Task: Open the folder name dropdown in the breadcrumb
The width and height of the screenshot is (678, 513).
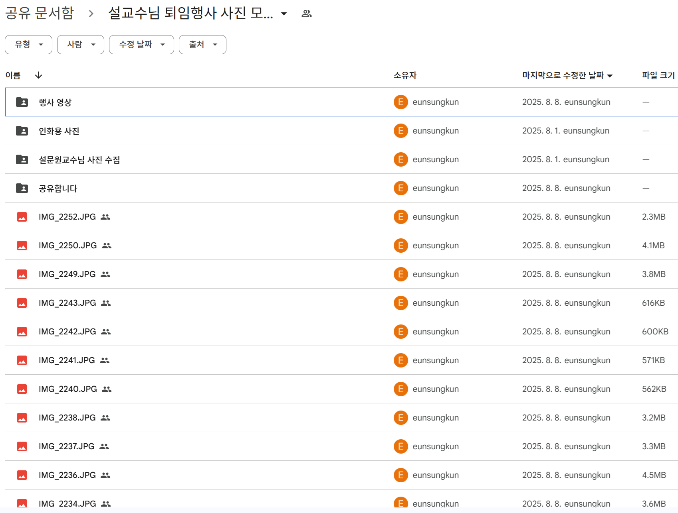Action: pos(283,13)
